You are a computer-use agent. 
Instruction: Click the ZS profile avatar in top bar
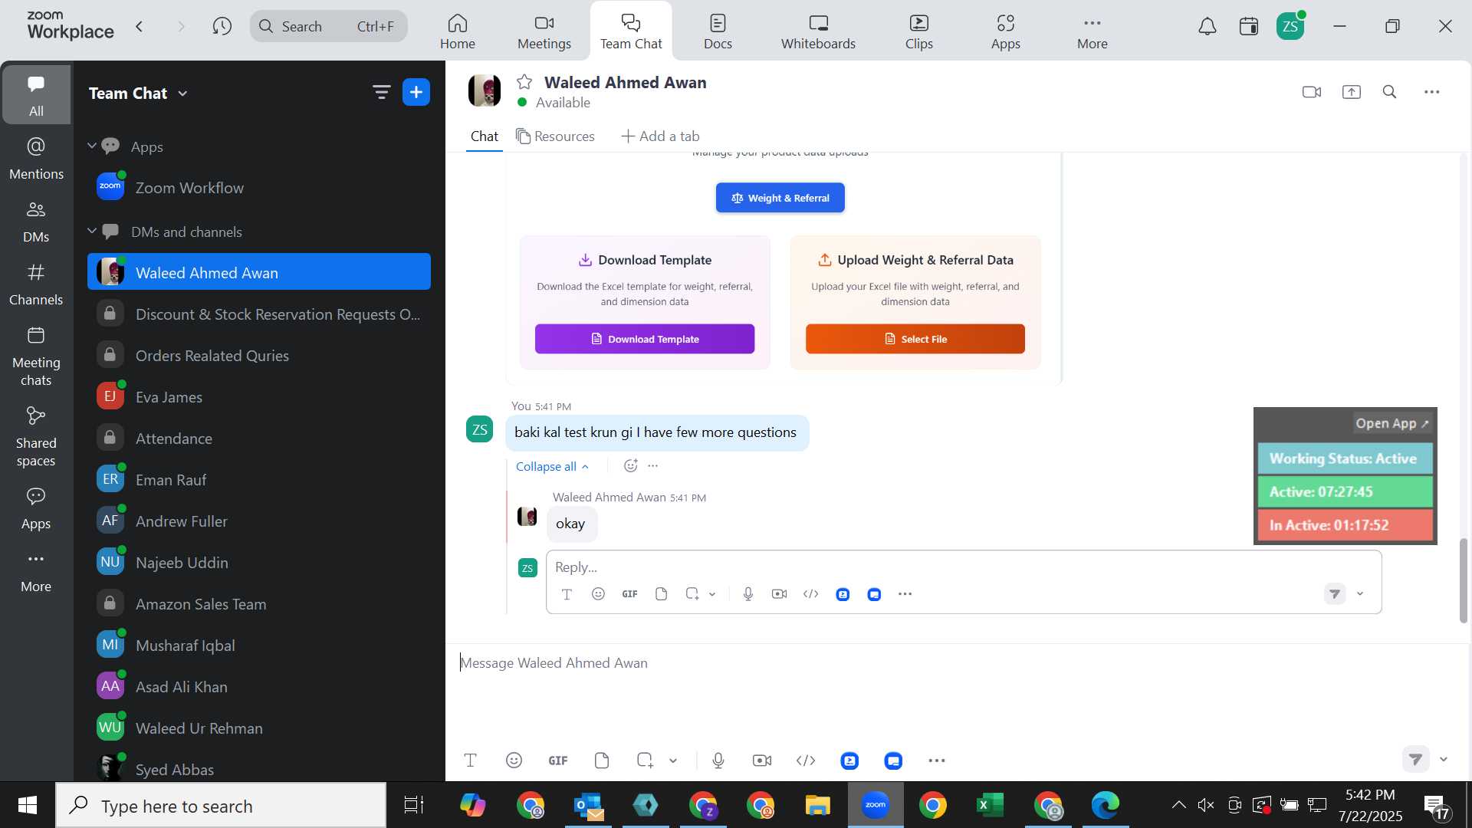pos(1290,27)
